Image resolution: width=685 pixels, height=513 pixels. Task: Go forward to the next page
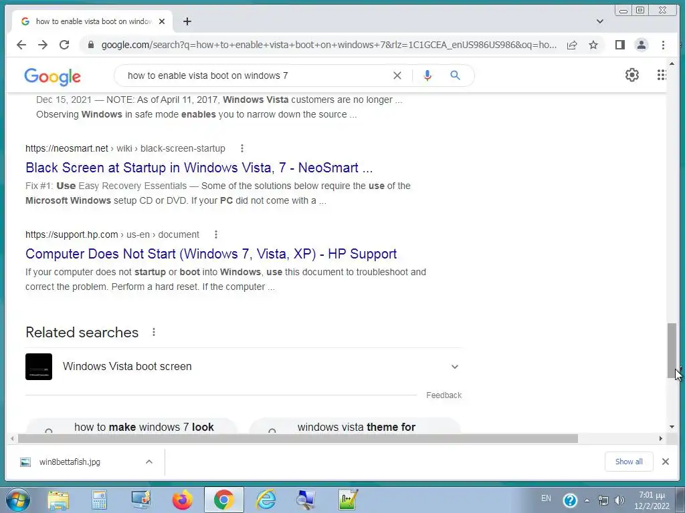pos(42,45)
